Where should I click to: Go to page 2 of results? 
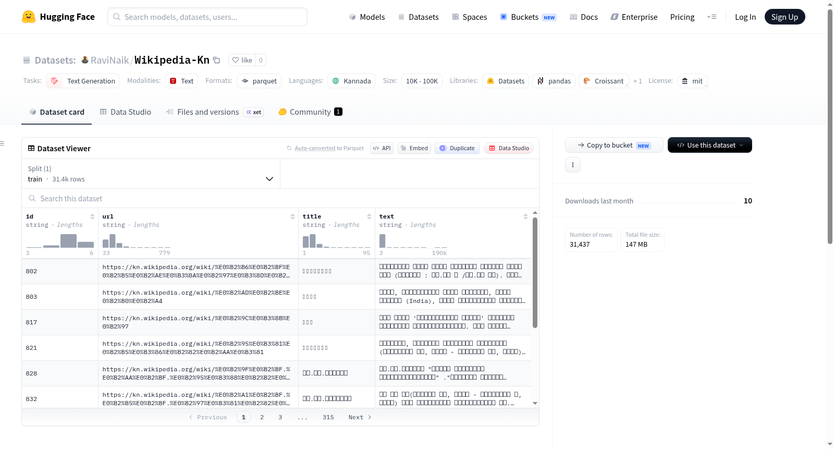262,417
